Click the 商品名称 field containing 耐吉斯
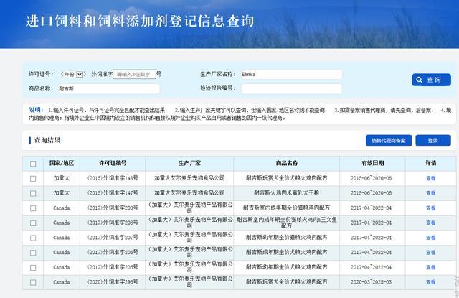 [x=108, y=89]
